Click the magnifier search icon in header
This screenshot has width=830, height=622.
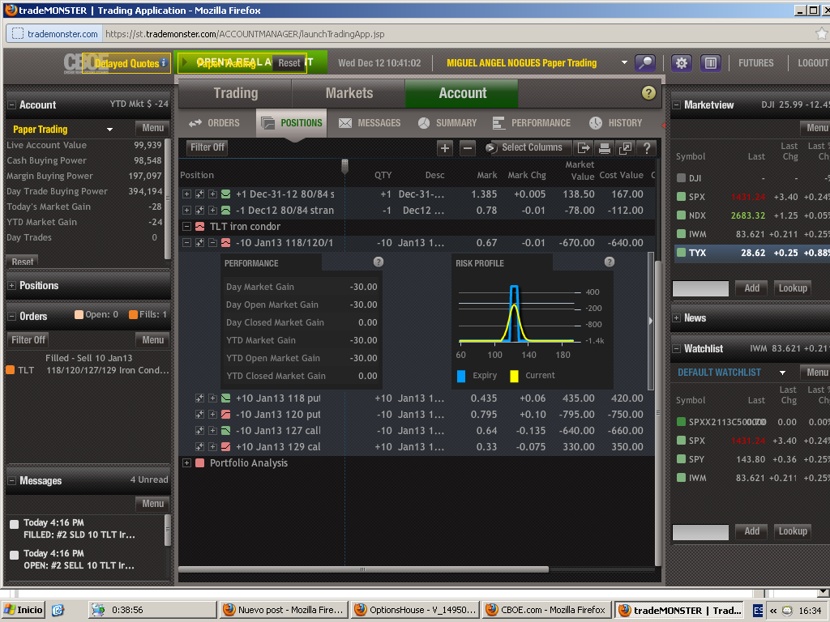point(645,63)
